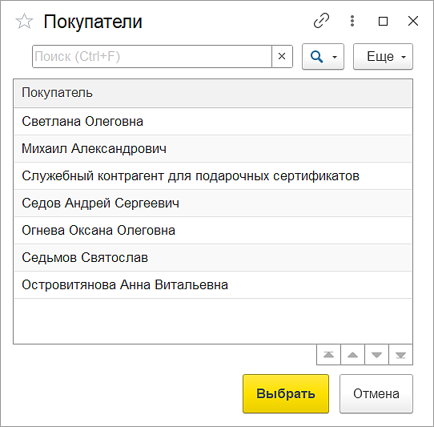The height and width of the screenshot is (427, 434).
Task: Expand the Еще menu
Action: click(x=383, y=57)
